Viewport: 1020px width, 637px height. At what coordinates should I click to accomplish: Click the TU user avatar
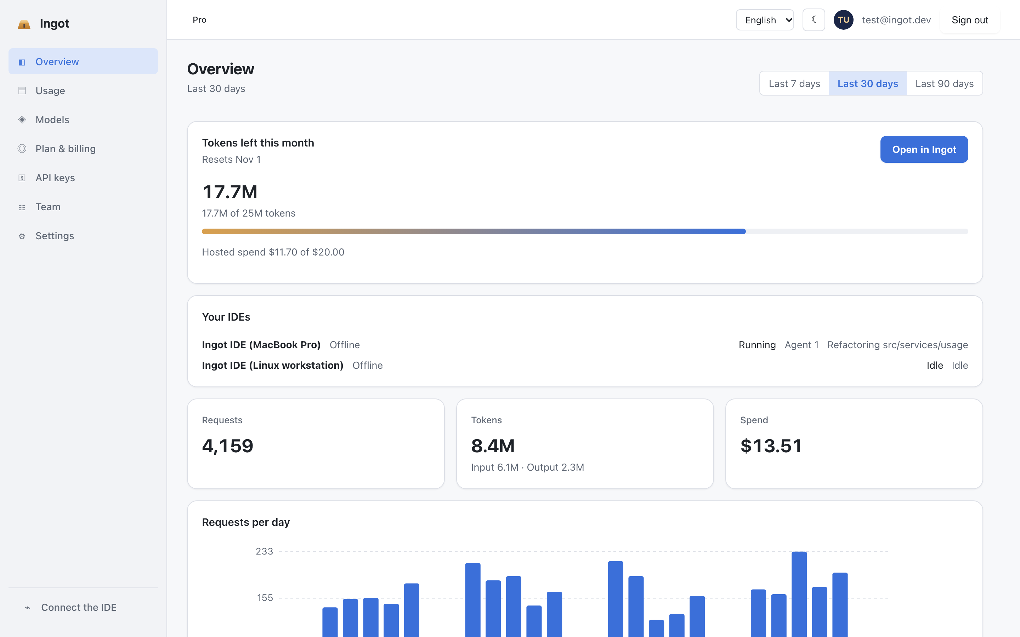coord(843,20)
